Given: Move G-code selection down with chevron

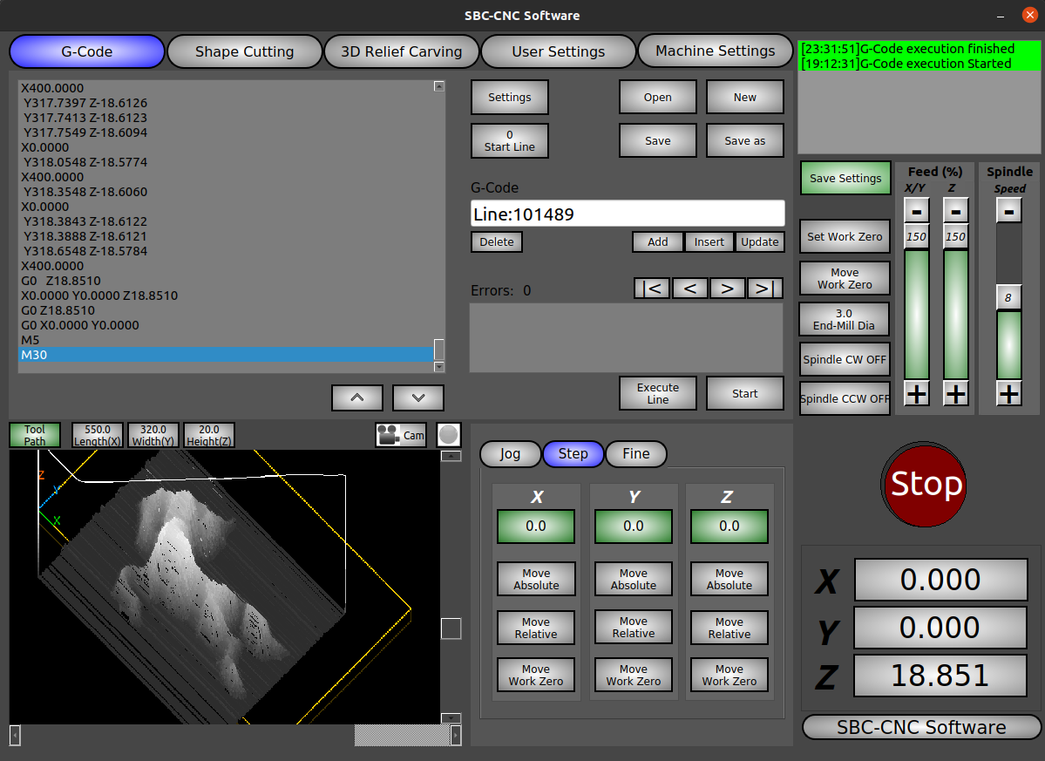Looking at the screenshot, I should [418, 397].
